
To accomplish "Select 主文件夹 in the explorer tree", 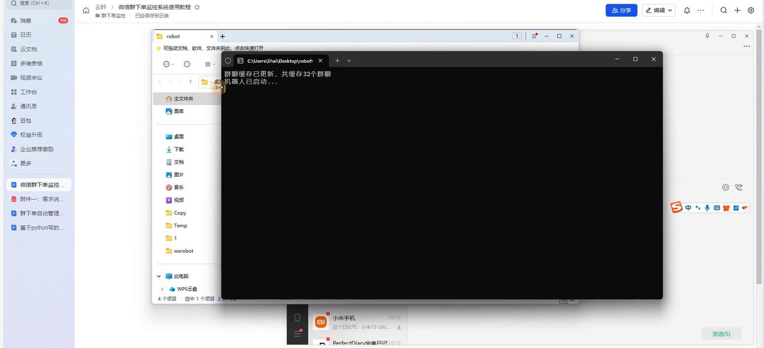I will coord(187,98).
